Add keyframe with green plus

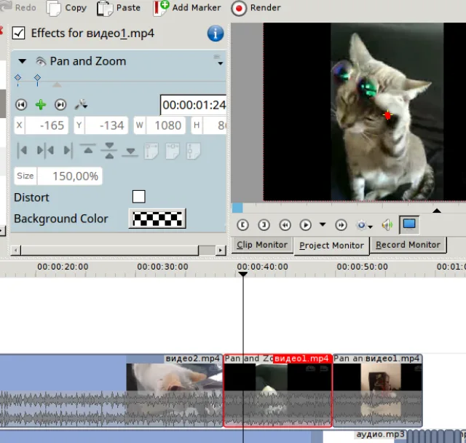coord(41,105)
